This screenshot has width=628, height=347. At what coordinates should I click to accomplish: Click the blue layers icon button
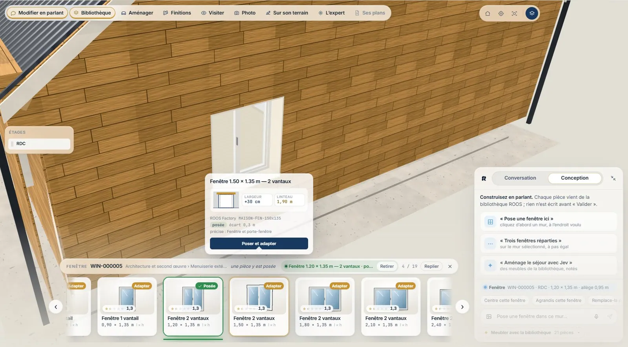[532, 13]
